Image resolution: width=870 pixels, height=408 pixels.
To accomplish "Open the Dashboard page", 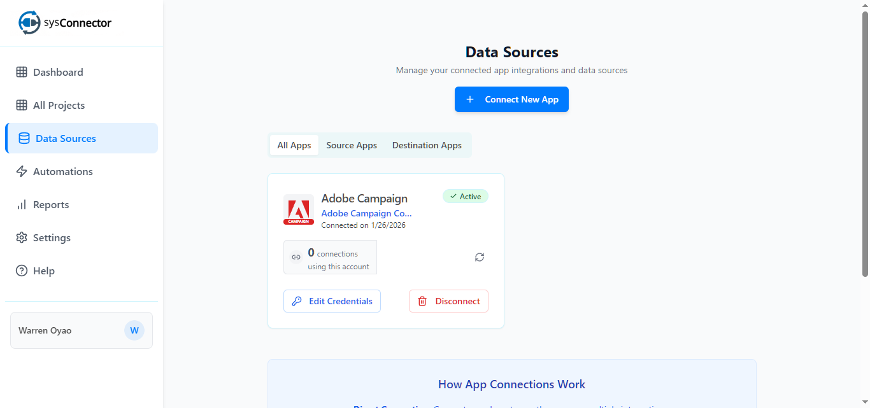I will tap(82, 72).
